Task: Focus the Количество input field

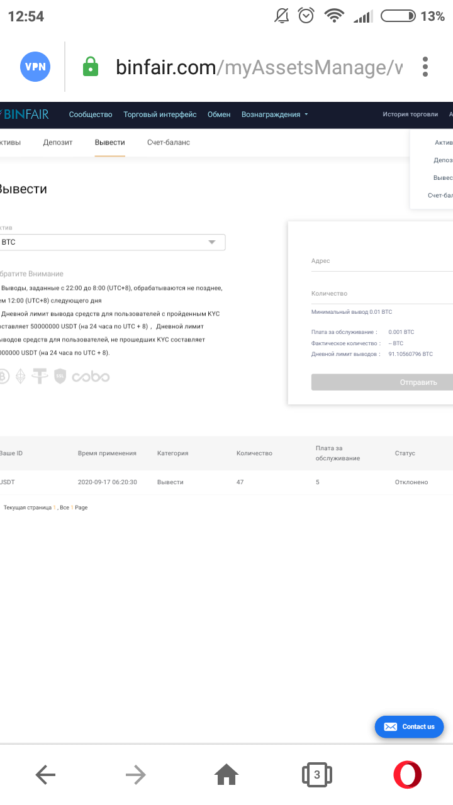Action: pyautogui.click(x=382, y=294)
